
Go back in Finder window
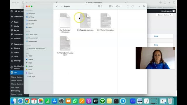(x=57, y=6)
